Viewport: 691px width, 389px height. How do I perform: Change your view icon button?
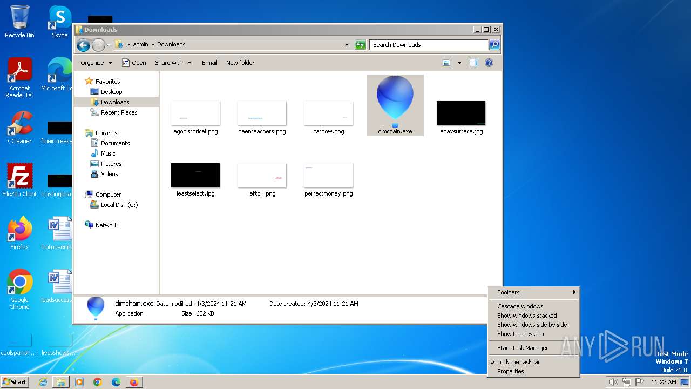point(446,63)
